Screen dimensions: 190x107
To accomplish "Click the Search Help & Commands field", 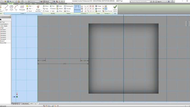I will coord(140,1).
